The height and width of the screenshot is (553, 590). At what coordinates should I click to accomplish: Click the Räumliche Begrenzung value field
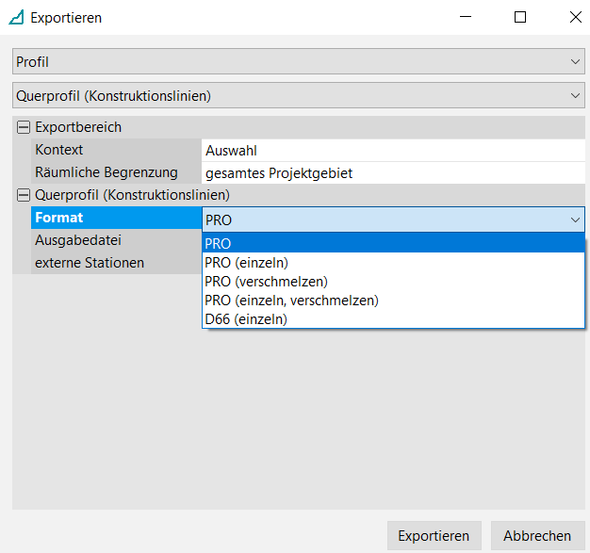[x=393, y=172]
